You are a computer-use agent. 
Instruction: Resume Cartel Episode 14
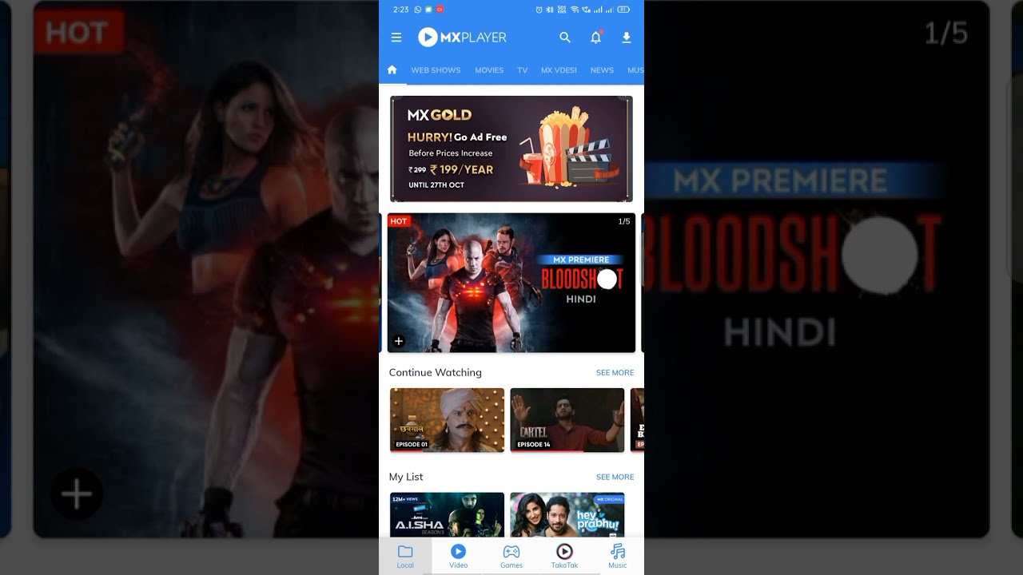[567, 420]
